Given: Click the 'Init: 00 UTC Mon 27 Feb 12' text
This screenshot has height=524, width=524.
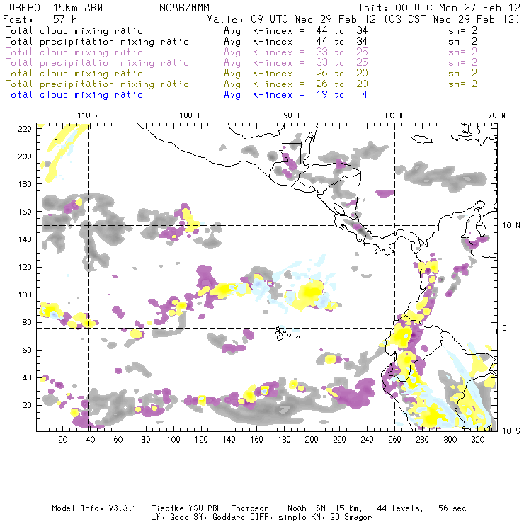Looking at the screenshot, I should tap(439, 8).
